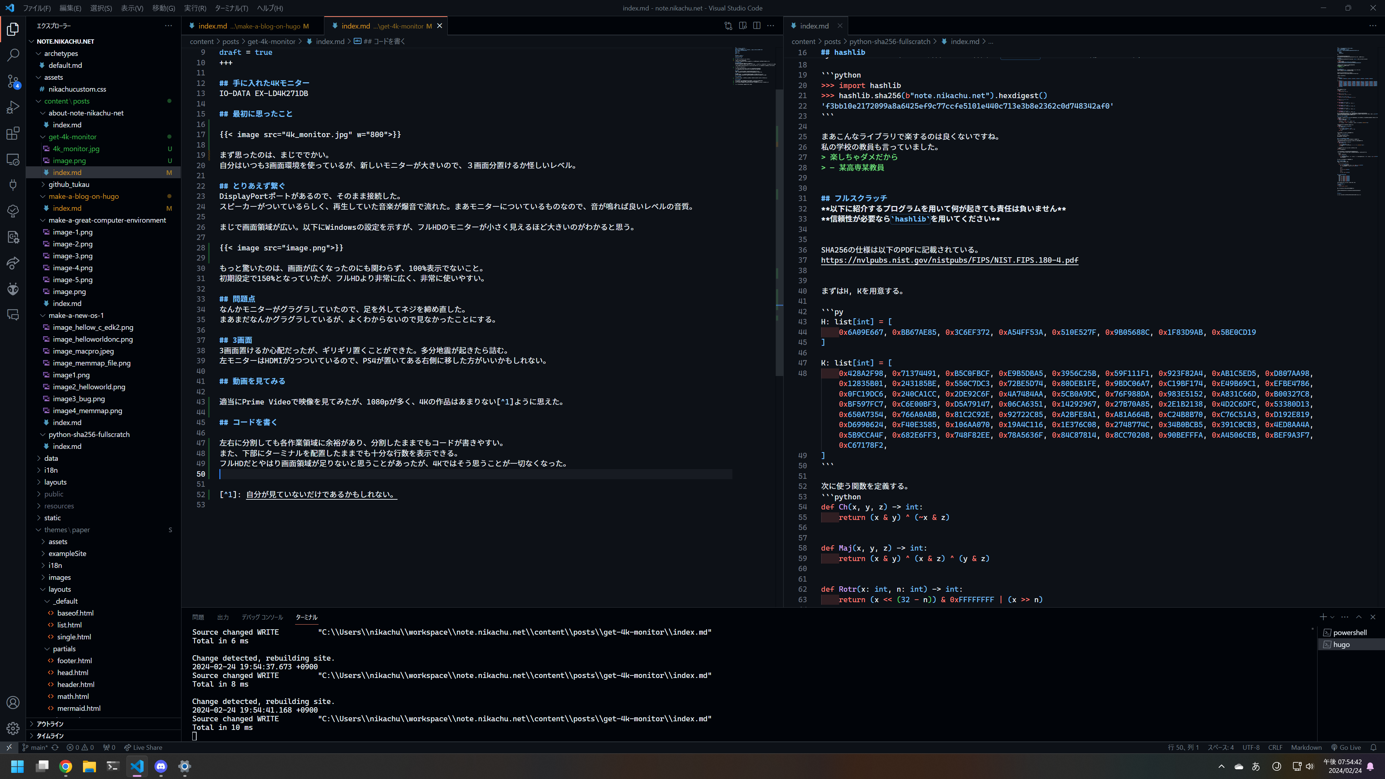The image size is (1385, 779).
Task: Open the NIST FIPS 180-4 PDF link
Action: (949, 260)
